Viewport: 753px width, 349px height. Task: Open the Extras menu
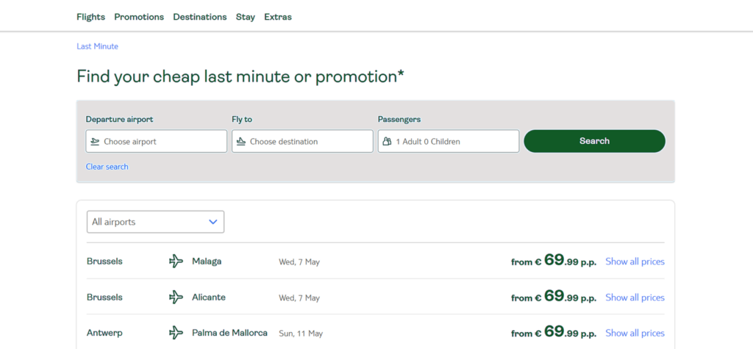click(x=278, y=17)
